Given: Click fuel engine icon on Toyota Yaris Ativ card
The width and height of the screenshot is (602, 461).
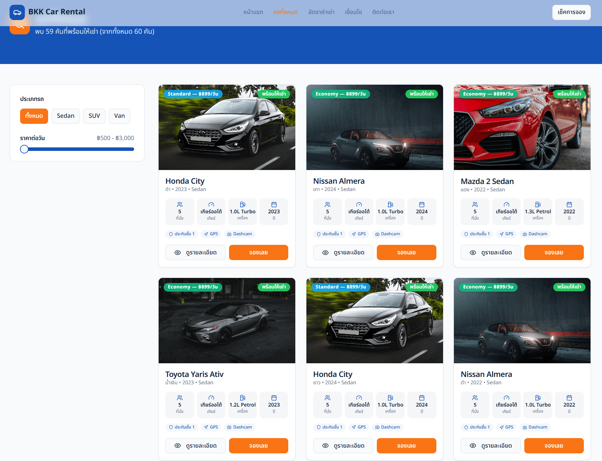Looking at the screenshot, I should point(242,398).
